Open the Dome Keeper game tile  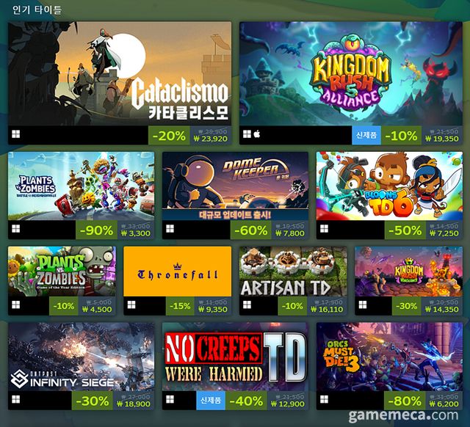[x=235, y=186]
